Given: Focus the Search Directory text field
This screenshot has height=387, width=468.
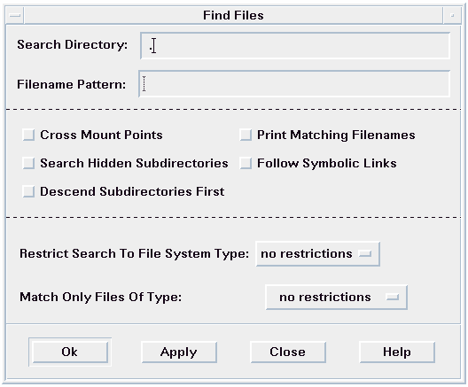Looking at the screenshot, I should [x=295, y=46].
